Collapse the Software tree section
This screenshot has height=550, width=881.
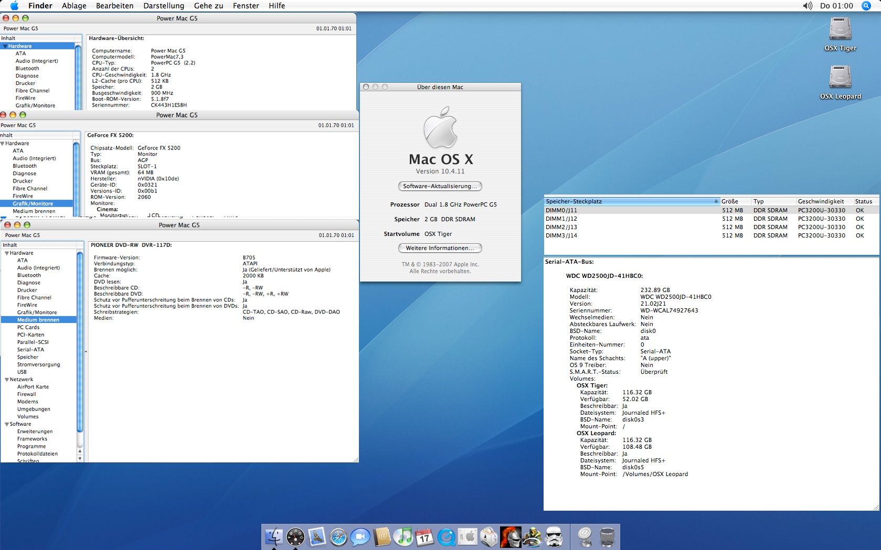point(7,424)
